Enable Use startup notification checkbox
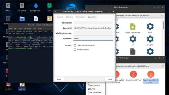Viewport: 169px width, 95px height. [x=75, y=45]
